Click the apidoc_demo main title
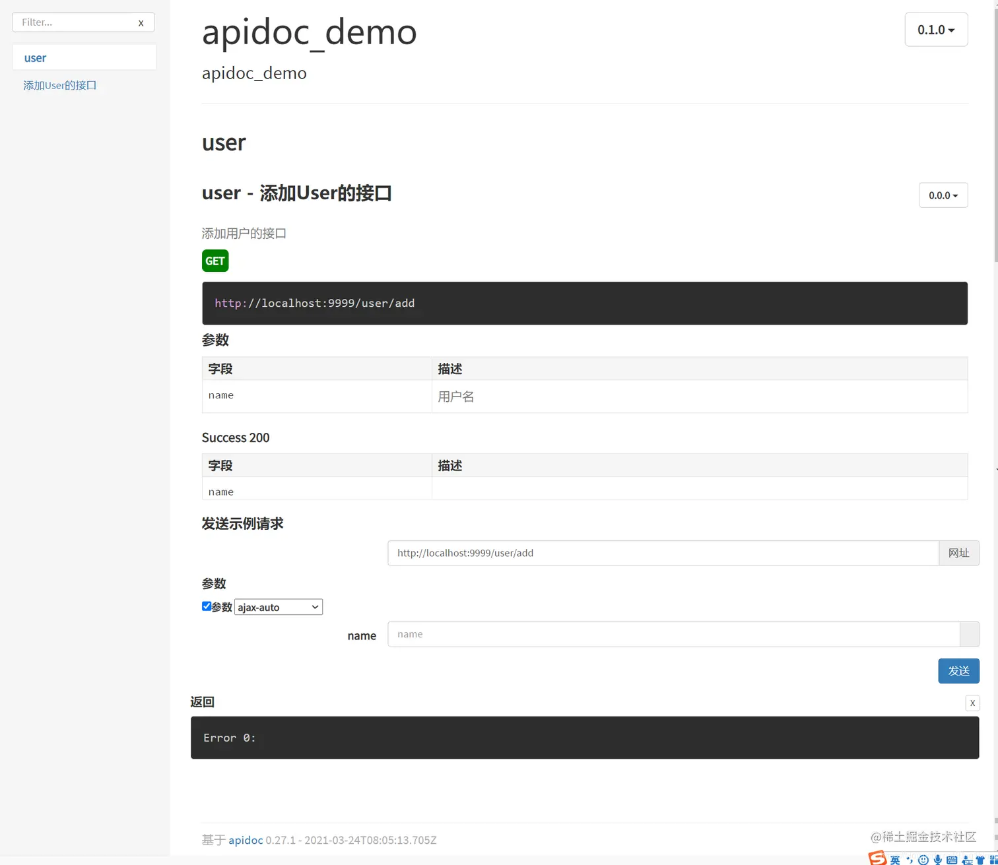The image size is (998, 865). click(309, 32)
